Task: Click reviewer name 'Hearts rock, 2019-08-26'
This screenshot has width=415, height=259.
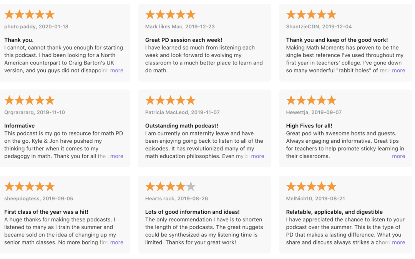Action: click(x=176, y=199)
